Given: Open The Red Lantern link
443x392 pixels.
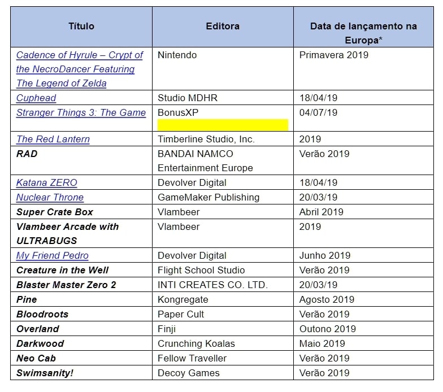Looking at the screenshot, I should tap(53, 139).
